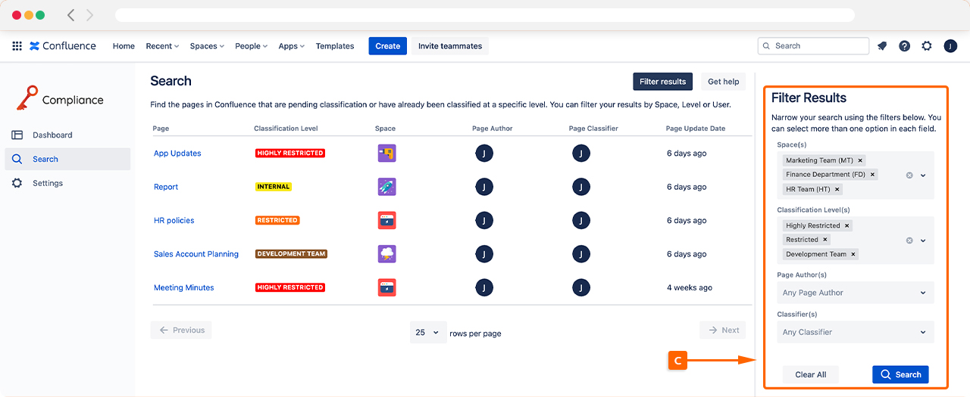Image resolution: width=970 pixels, height=397 pixels.
Task: Open the Sales Account Planning page link
Action: [196, 254]
